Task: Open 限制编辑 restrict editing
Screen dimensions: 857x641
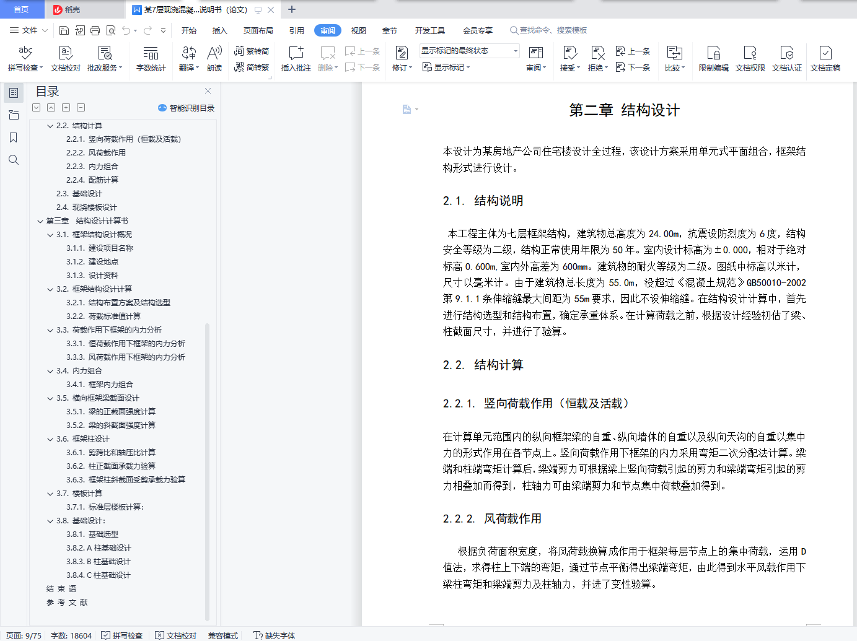Action: coord(714,59)
